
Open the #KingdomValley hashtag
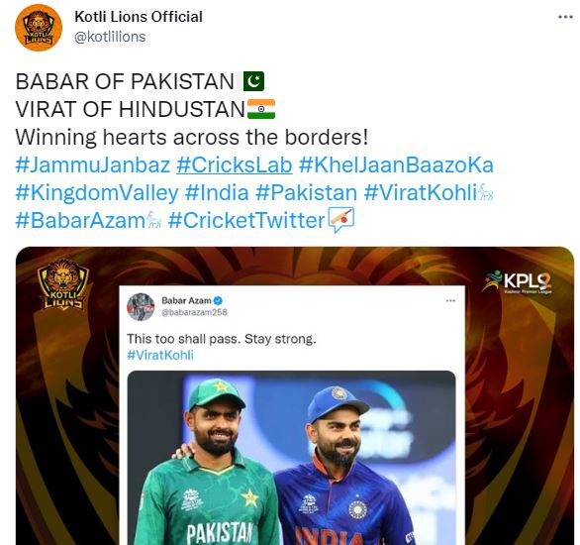tap(97, 192)
